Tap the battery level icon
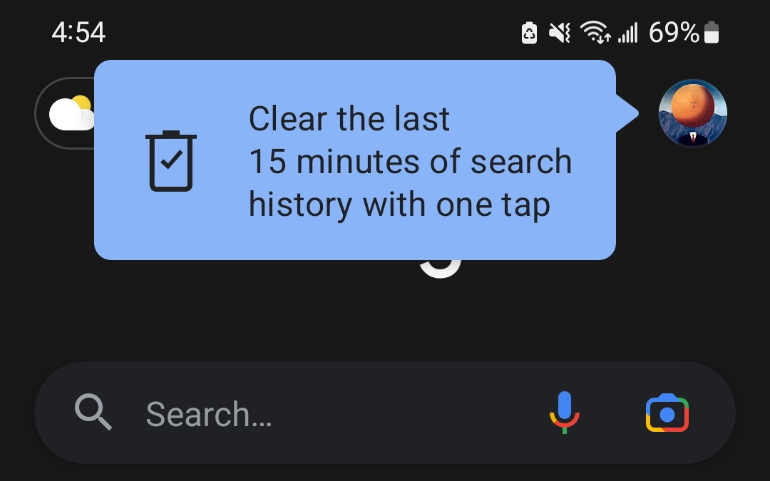This screenshot has height=481, width=770. (712, 33)
